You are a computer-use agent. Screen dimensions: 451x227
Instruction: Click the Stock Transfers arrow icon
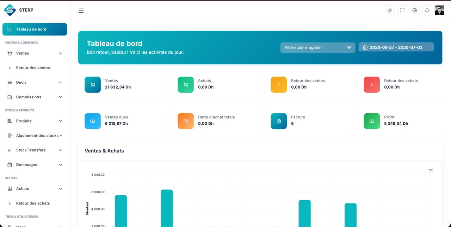click(10, 150)
